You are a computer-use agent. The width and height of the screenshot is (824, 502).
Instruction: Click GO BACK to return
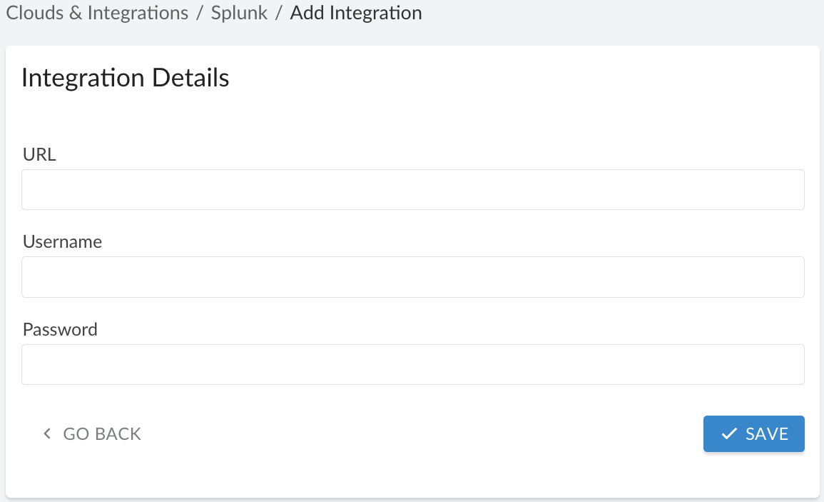[x=101, y=433]
